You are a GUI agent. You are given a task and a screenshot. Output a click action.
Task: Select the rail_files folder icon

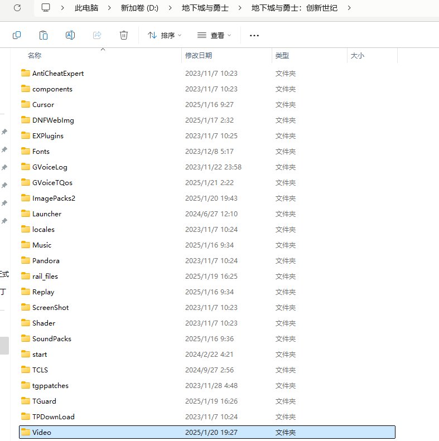click(26, 276)
